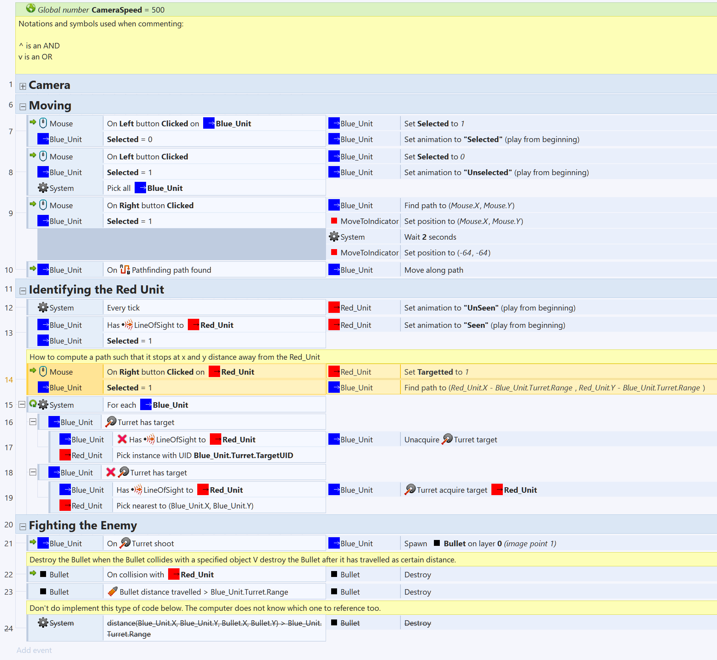Click empty condition area below event 9
This screenshot has height=660, width=717.
(x=182, y=244)
